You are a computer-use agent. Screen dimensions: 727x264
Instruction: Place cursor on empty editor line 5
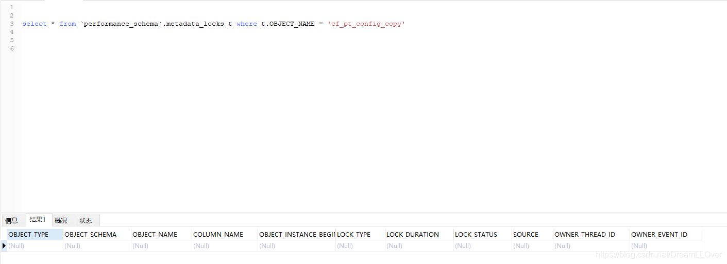371,40
